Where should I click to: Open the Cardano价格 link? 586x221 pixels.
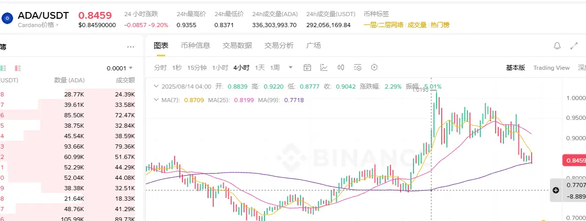[38, 25]
